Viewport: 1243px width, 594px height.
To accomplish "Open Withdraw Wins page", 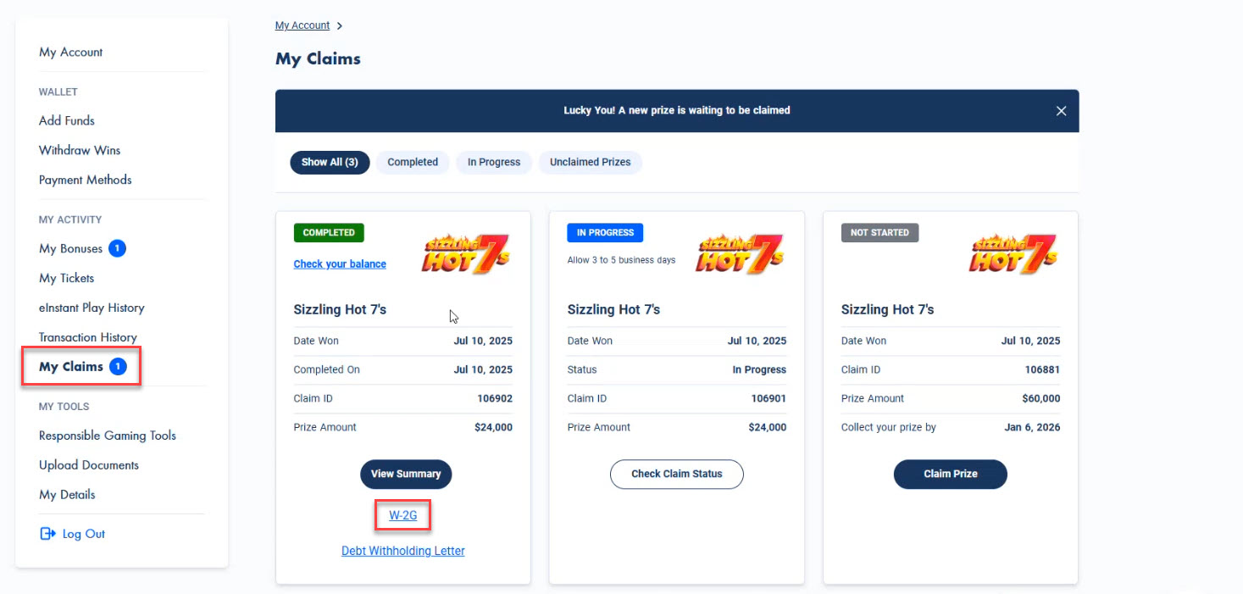I will click(80, 150).
